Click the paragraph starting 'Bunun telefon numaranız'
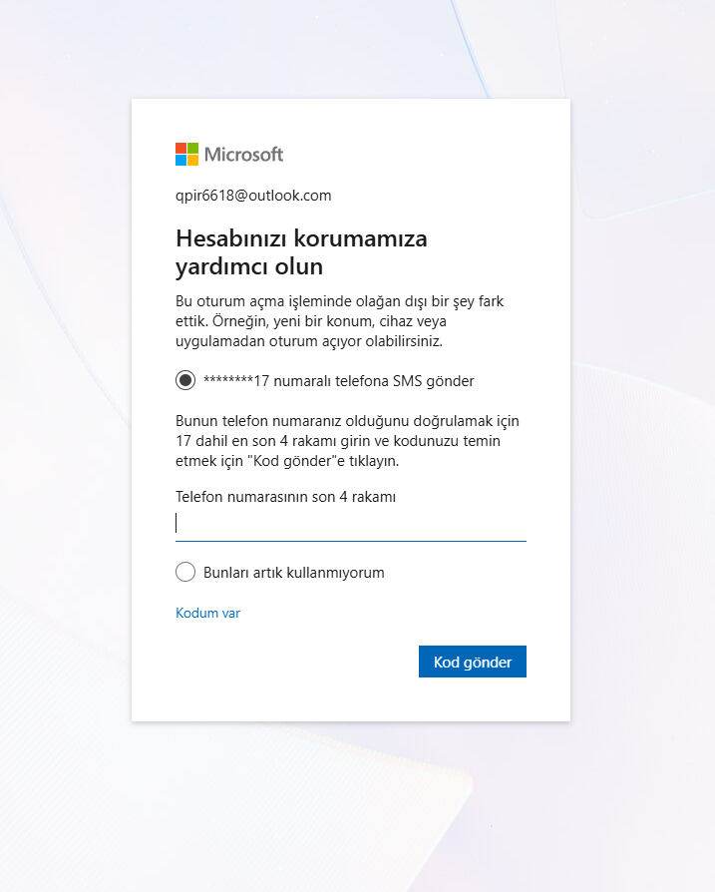 tap(347, 441)
